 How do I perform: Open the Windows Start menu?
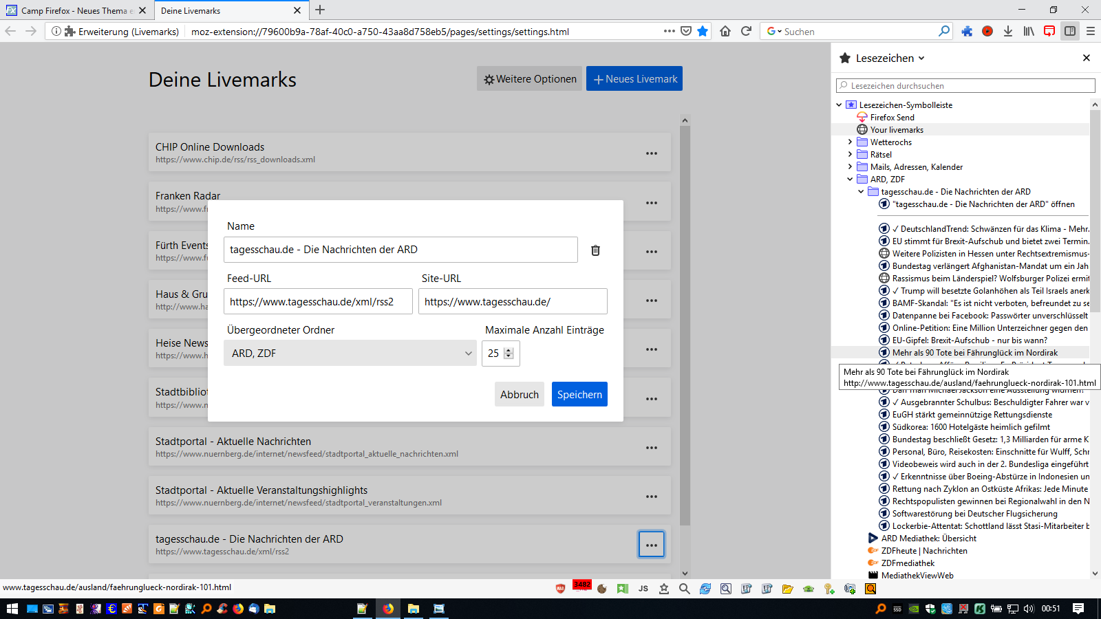click(12, 609)
